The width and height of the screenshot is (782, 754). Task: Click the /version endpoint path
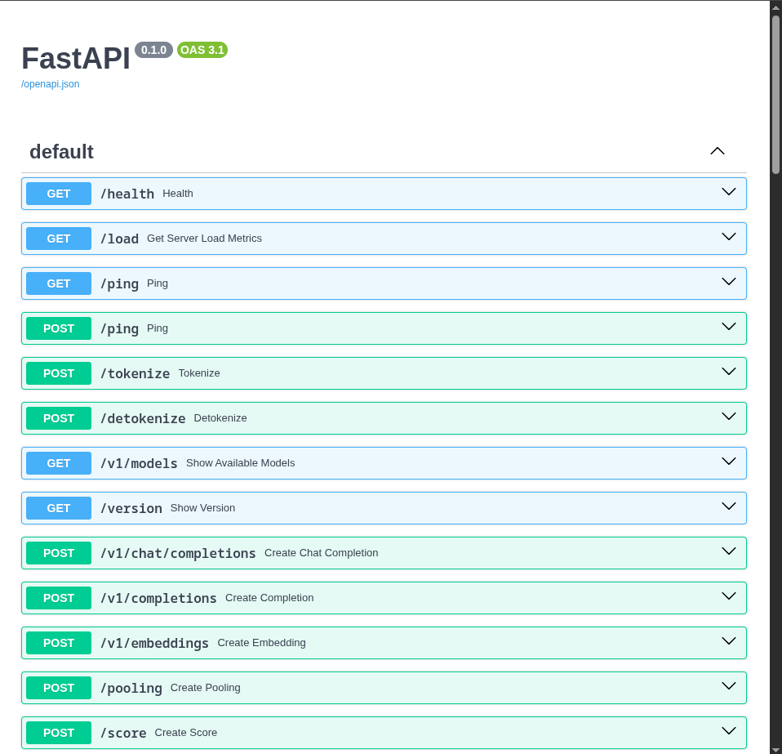(x=131, y=508)
